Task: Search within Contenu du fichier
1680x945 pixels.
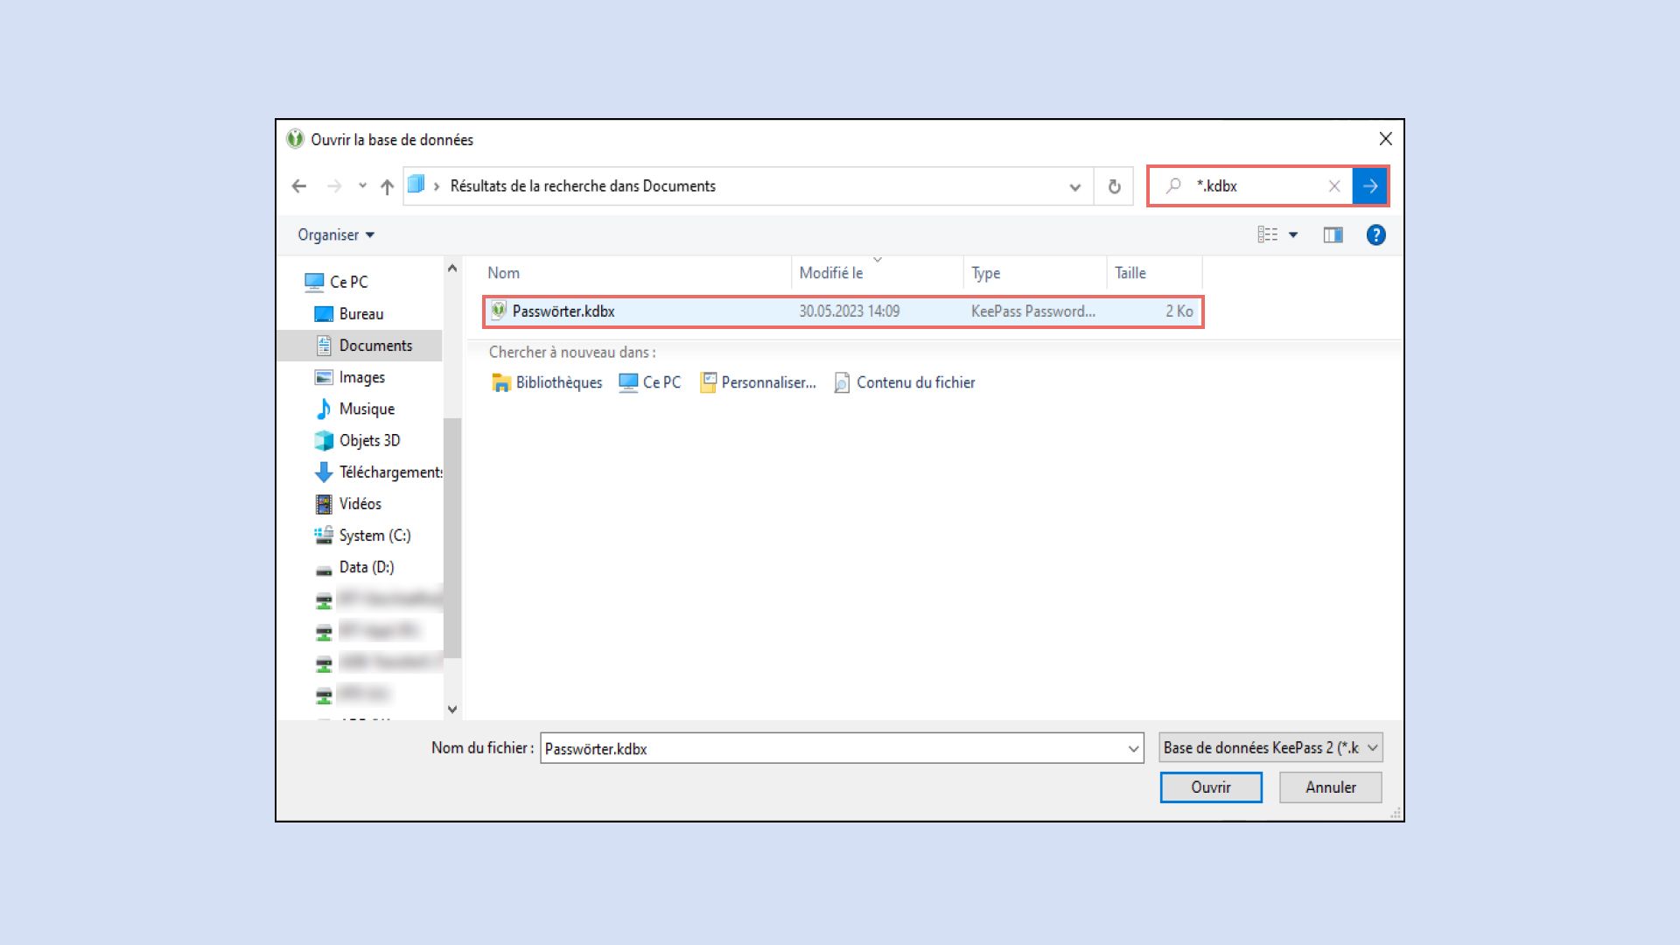Action: coord(915,382)
